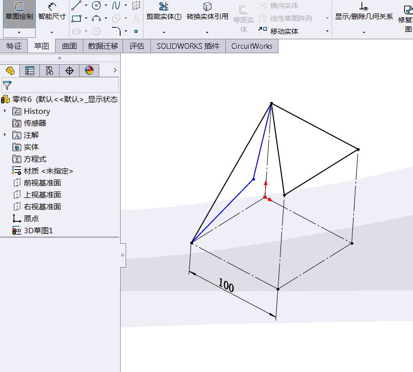Select the Circle sketch tool
This screenshot has width=413, height=372.
[96, 5]
